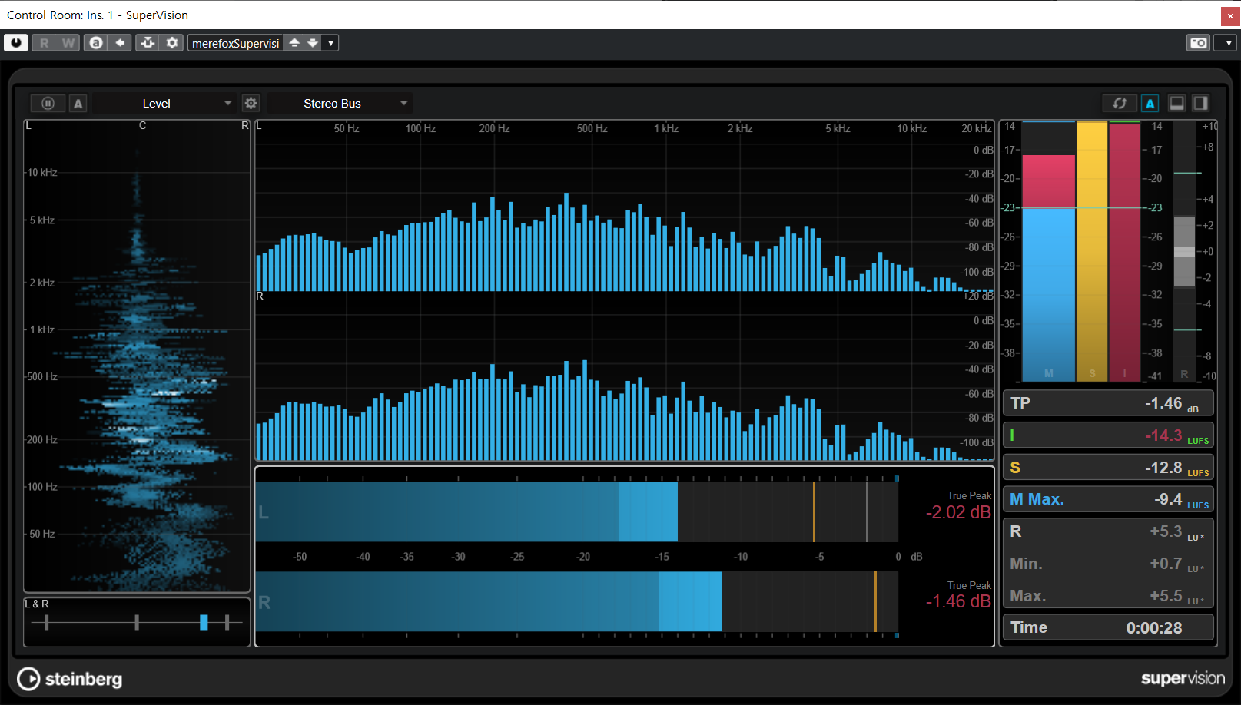The width and height of the screenshot is (1241, 705).
Task: Open module settings gear beside Level
Action: coord(251,104)
